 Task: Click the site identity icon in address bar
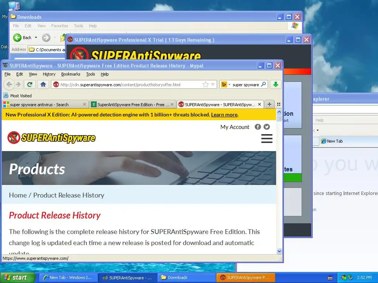click(x=56, y=84)
